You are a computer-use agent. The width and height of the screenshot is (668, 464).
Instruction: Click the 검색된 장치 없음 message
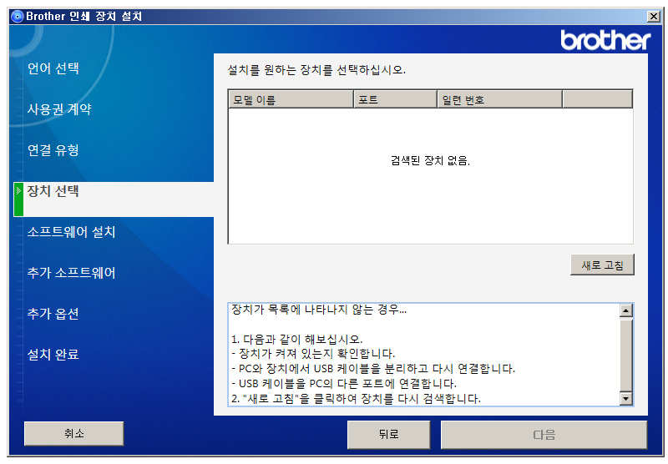[x=430, y=160]
